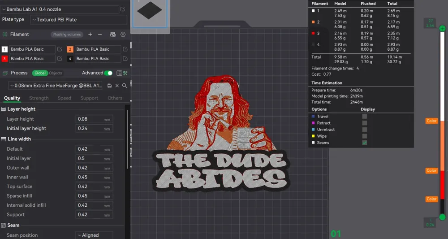Click the Default line width field

coord(94,149)
